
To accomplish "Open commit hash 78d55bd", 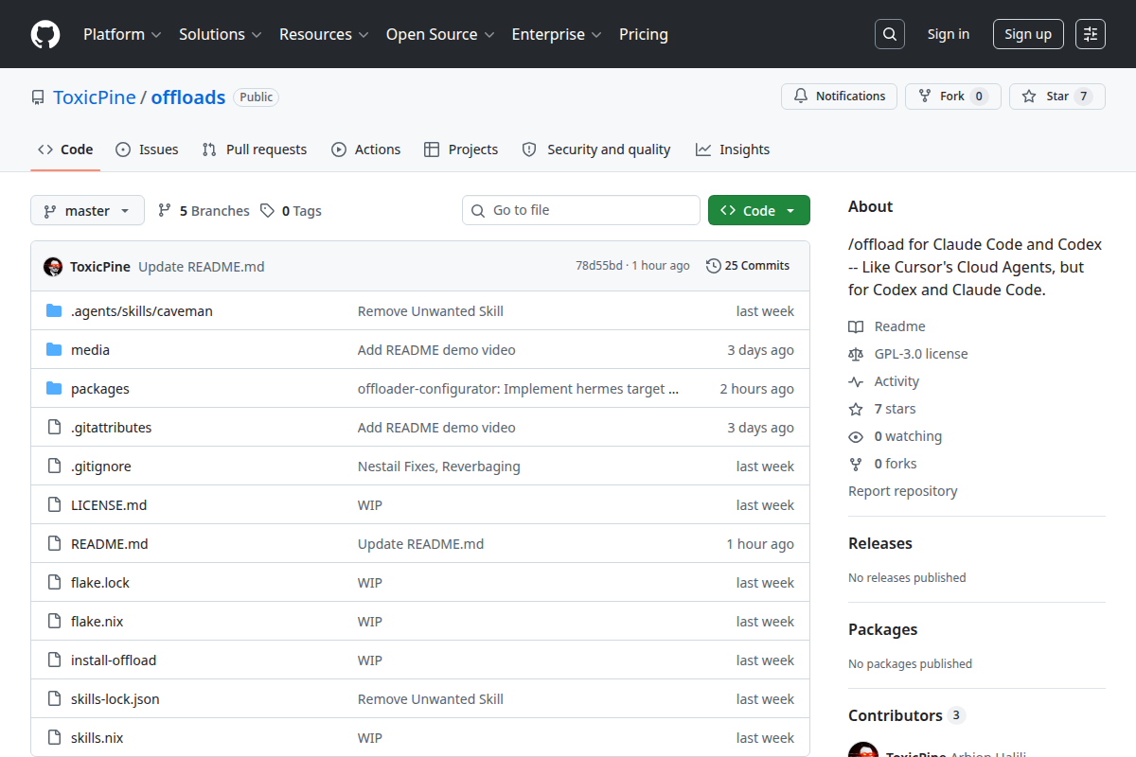I will click(x=599, y=266).
